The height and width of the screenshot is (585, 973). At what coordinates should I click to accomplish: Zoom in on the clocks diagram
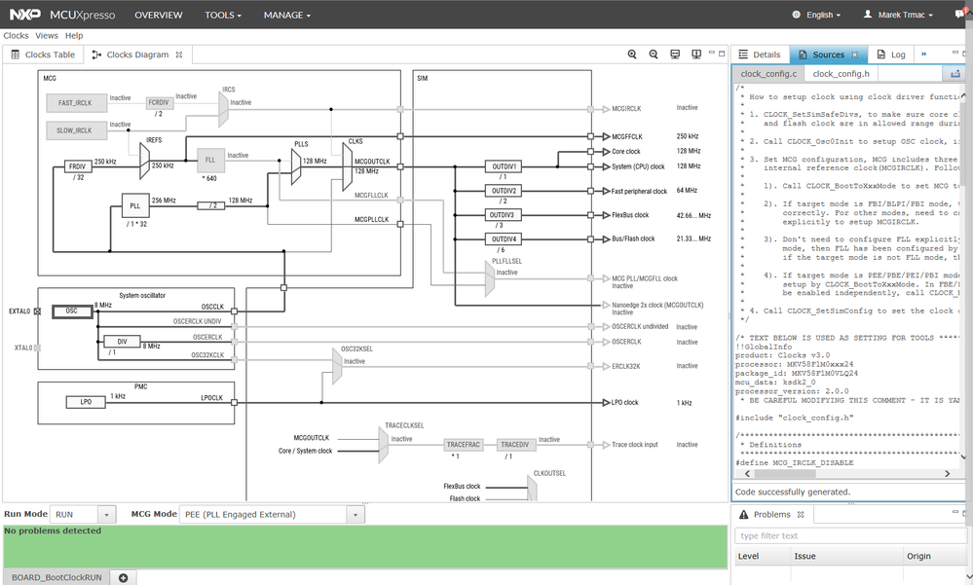[632, 55]
